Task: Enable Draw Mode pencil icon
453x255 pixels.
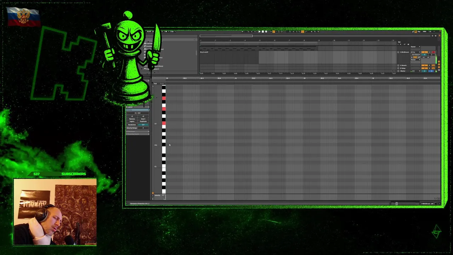Action: click(x=413, y=32)
